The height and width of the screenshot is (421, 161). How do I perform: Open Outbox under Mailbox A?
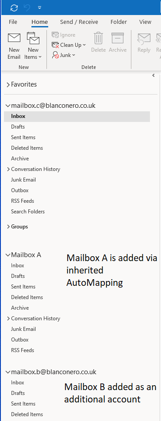(19, 340)
